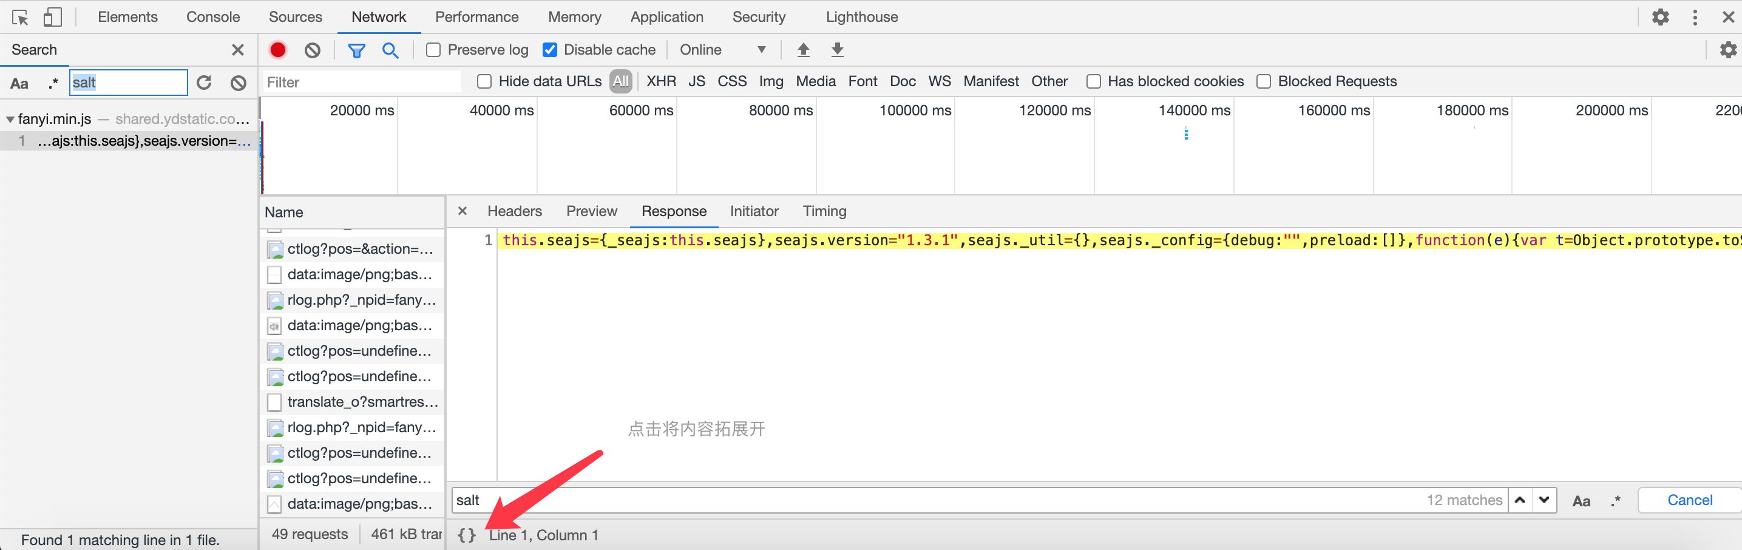
Task: Click the Name column header
Action: 352,212
